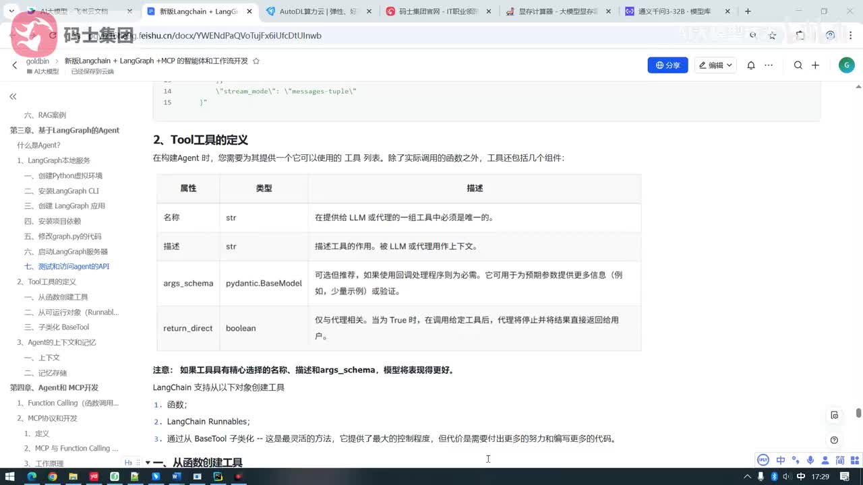863x485 pixels.
Task: Collapse the sidebar outline panel
Action: 13,96
